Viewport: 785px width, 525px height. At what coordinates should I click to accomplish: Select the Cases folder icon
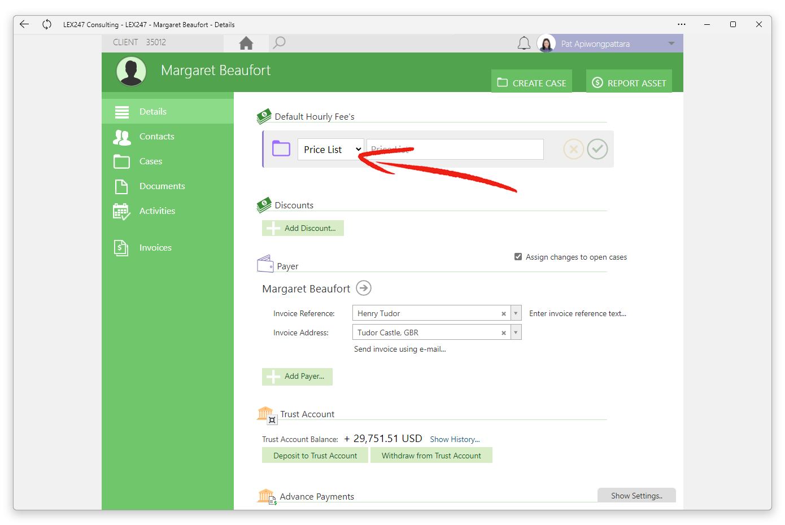pos(121,161)
